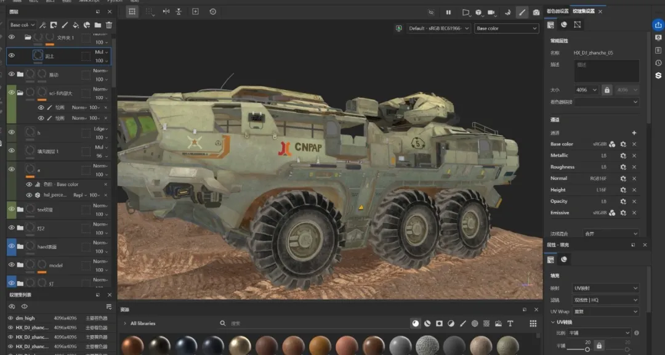Select the copper-brown first material sphere
Viewport: 665px width, 355px height.
click(x=132, y=345)
